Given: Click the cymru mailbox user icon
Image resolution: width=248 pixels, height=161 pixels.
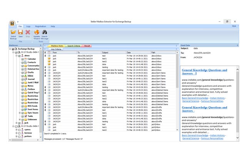Looking at the screenshot, I should pyautogui.click(x=22, y=130).
